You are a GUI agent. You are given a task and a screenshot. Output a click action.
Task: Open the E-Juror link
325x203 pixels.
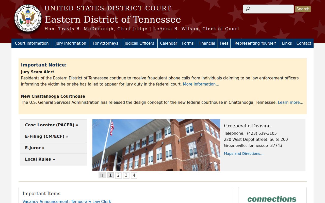[x=54, y=148]
